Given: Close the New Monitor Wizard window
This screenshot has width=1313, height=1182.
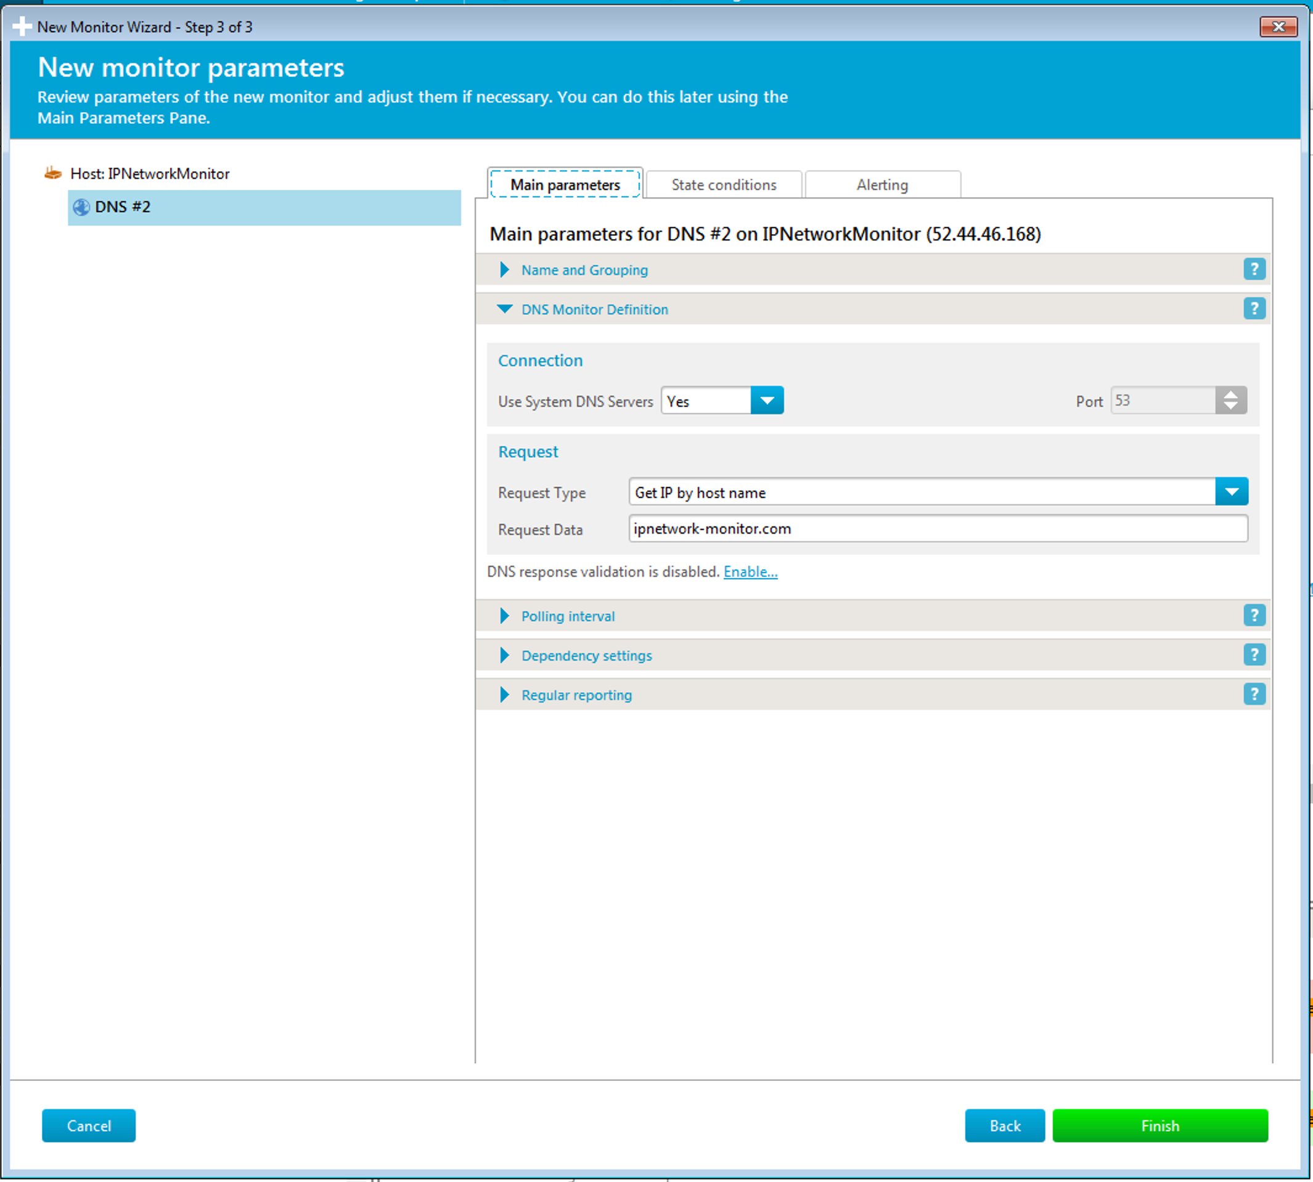Looking at the screenshot, I should pos(1278,26).
